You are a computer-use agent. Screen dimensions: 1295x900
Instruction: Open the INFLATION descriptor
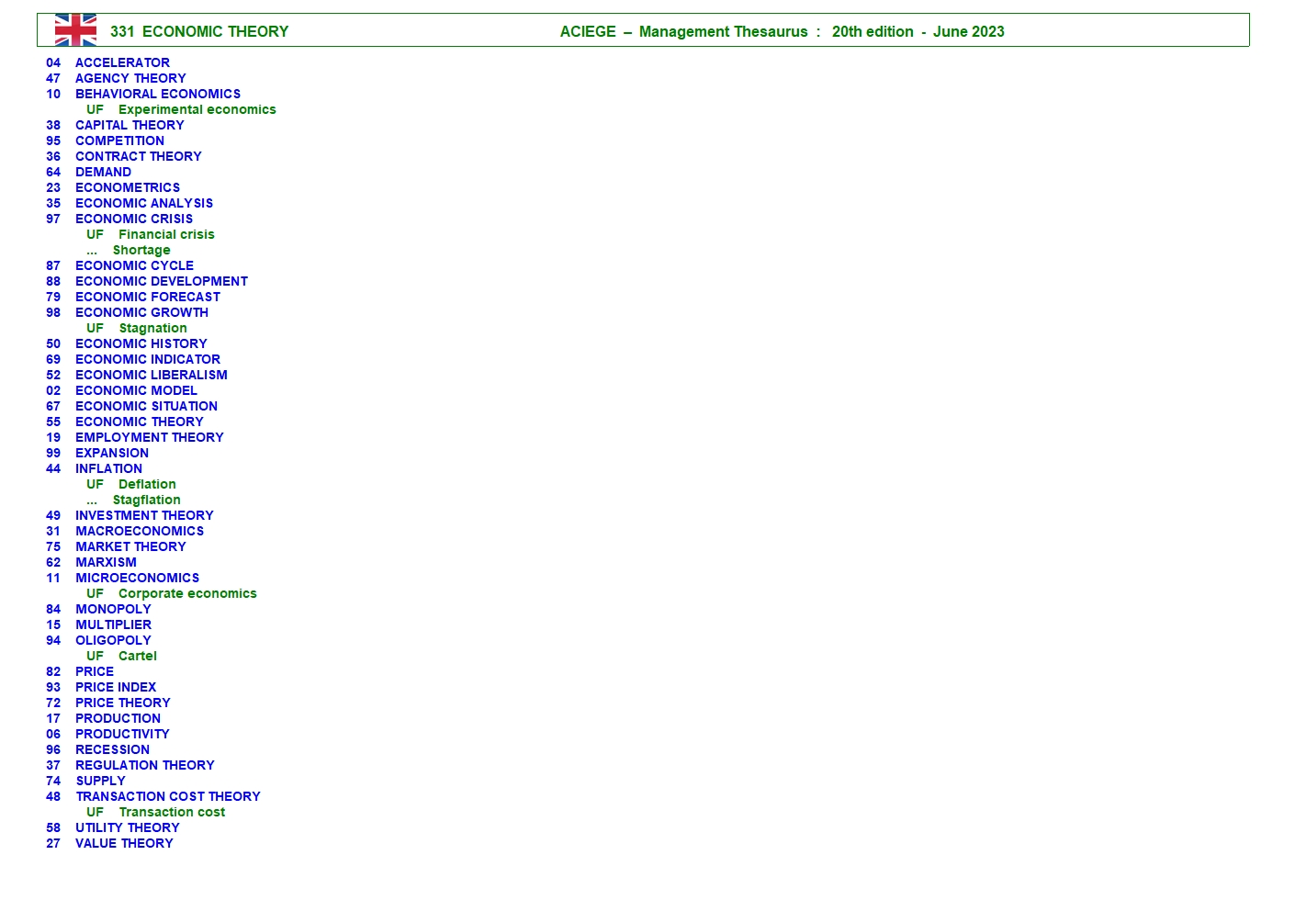108,468
